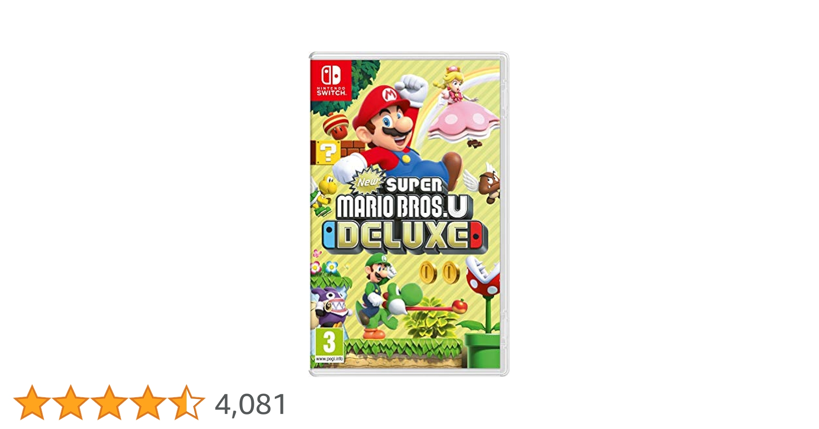Click the green warp pipe
This screenshot has width=819, height=429.
click(x=482, y=350)
